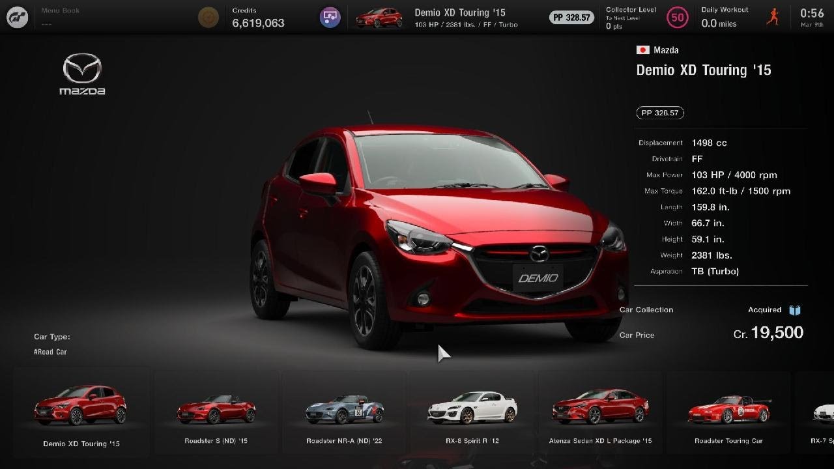Viewport: 834px width, 469px height.
Task: Click the top bar Demio XD Touring '15 name
Action: 460,12
